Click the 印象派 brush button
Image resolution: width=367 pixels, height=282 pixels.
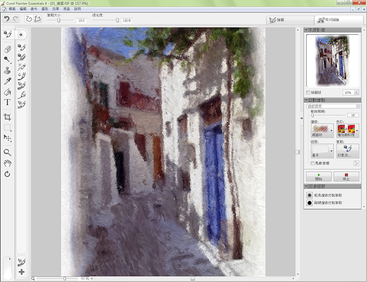[x=347, y=151]
